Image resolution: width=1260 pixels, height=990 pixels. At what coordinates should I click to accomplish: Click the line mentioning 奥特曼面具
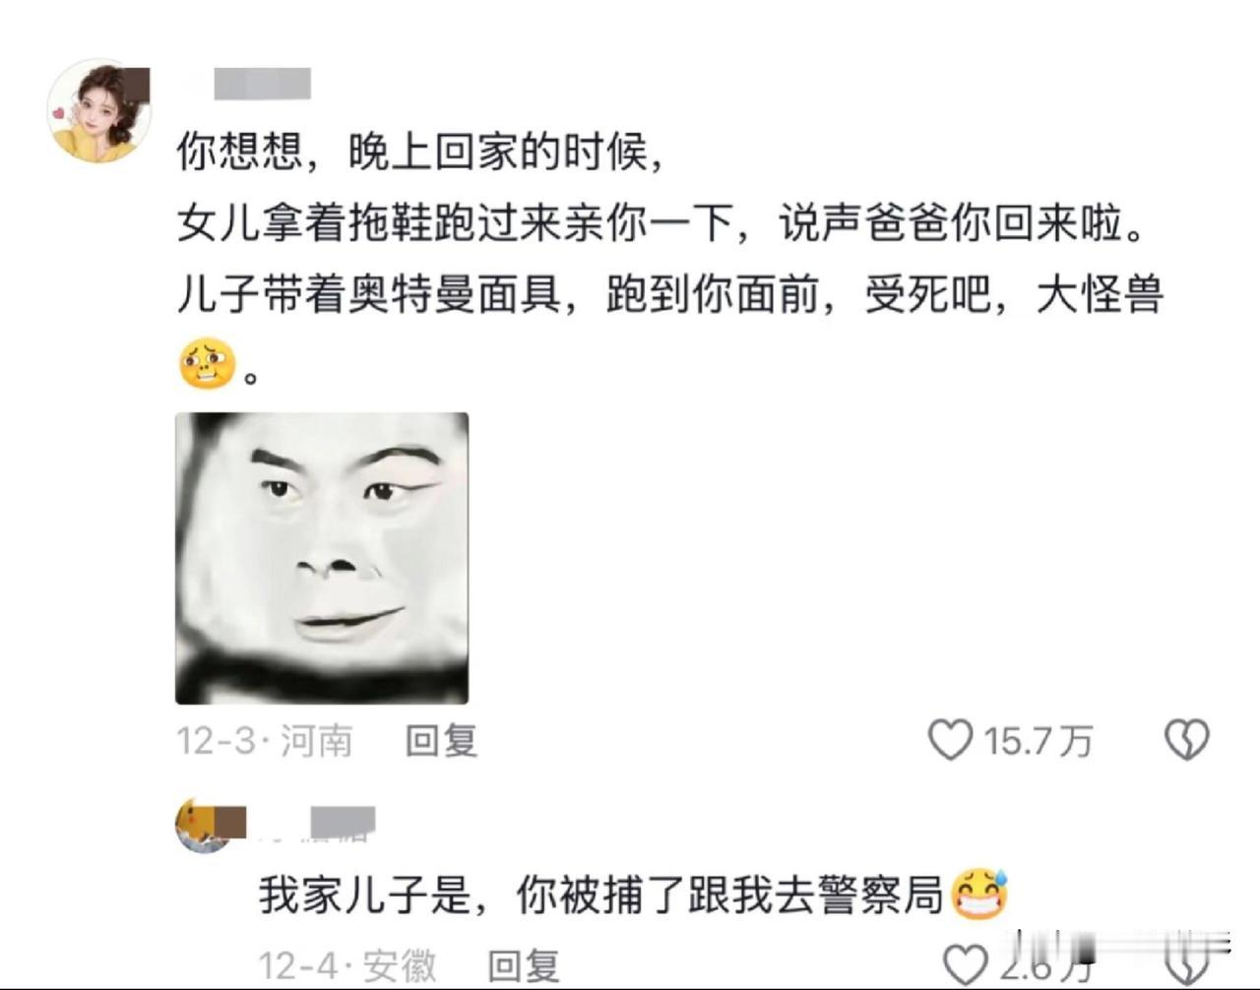670,294
